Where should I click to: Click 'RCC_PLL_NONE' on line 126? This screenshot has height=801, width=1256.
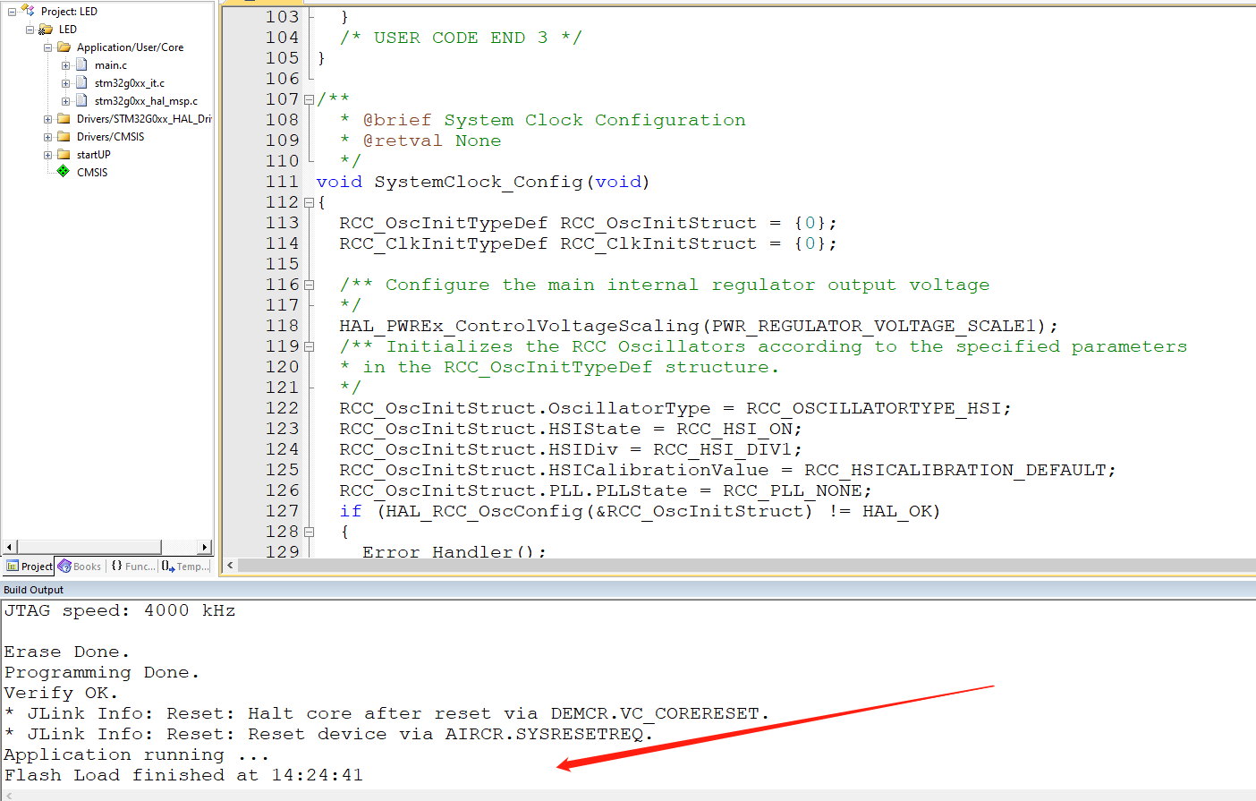792,490
